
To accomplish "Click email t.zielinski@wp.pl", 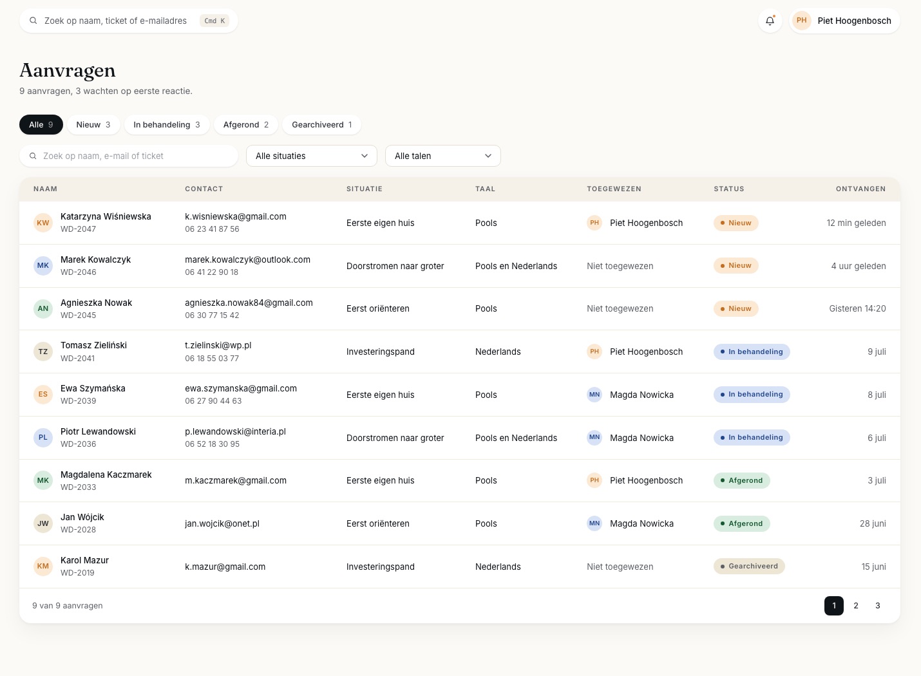I will coord(218,346).
